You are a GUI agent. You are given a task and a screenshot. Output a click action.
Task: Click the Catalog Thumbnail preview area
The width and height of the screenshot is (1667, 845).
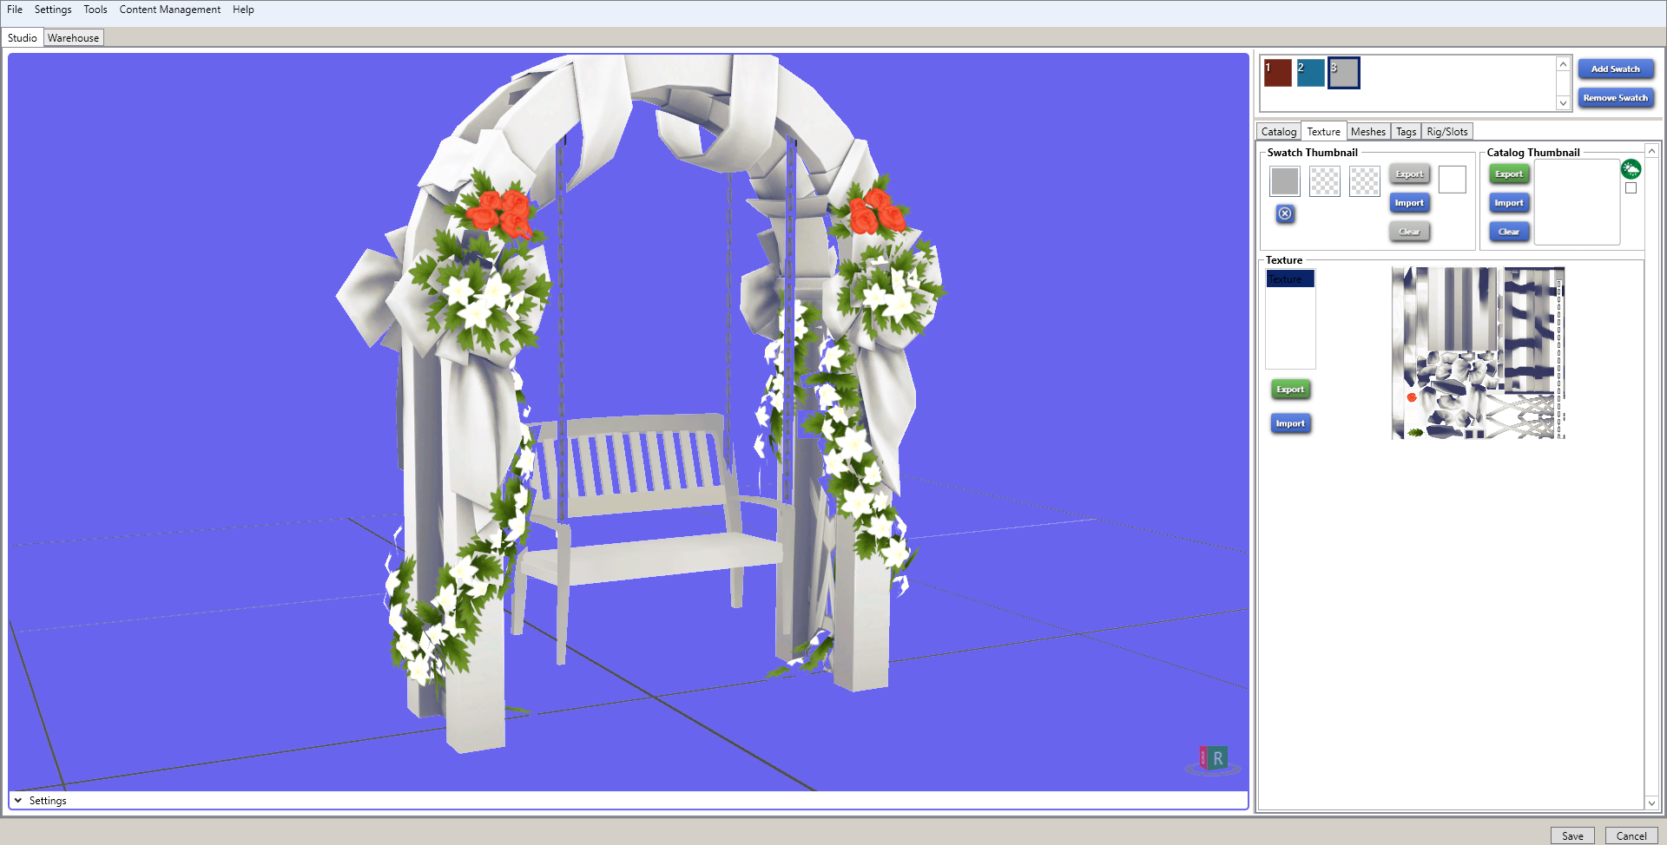coord(1577,202)
